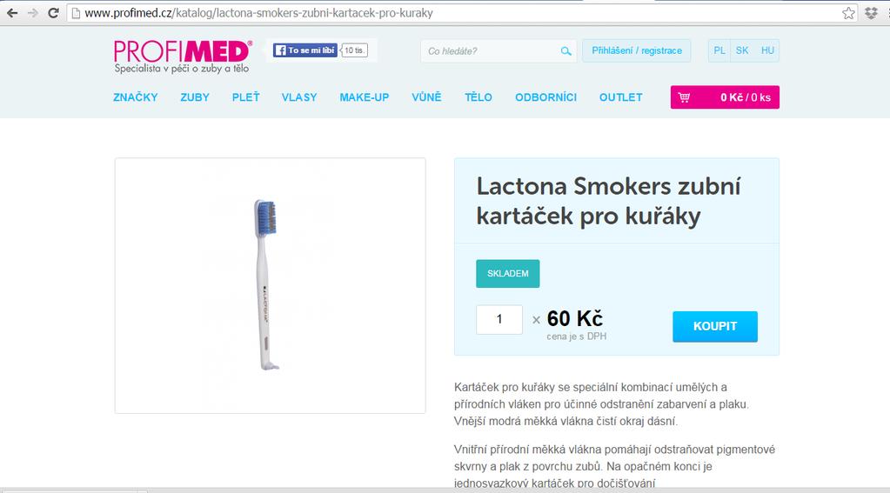Open the toothbrush product image
890x493 pixels.
coord(271,285)
